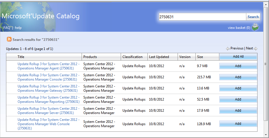
Task: Sort results by Title column header
Action: [x=21, y=57]
